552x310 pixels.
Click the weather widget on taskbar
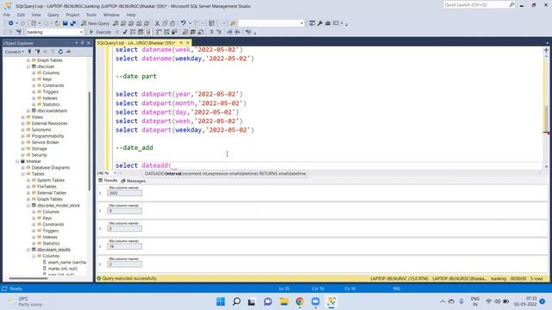coord(25,301)
